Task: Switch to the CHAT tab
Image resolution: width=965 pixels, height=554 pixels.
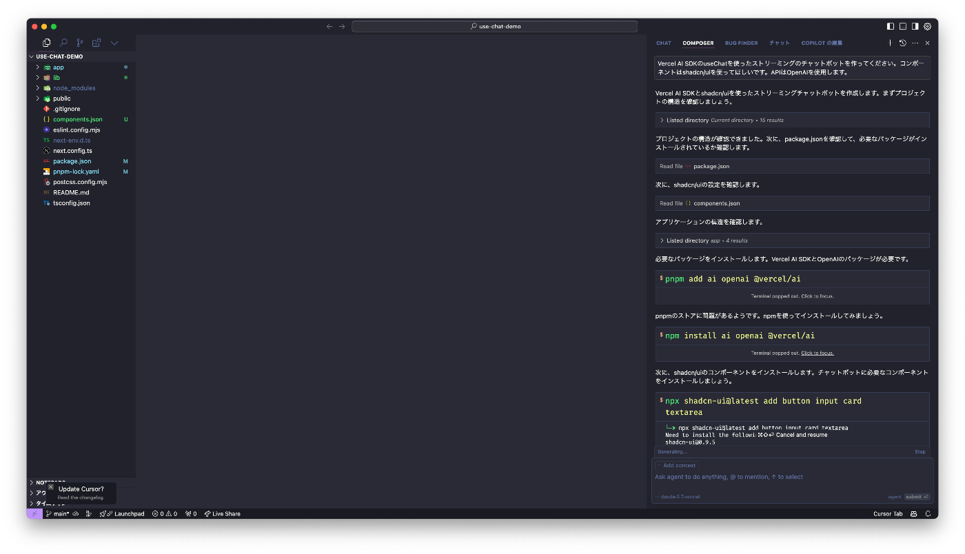Action: coord(664,43)
